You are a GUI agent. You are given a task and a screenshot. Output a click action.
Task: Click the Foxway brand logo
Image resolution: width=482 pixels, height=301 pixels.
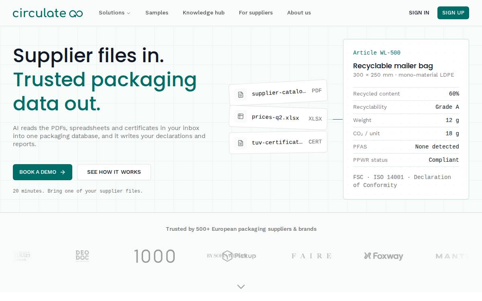[384, 256]
